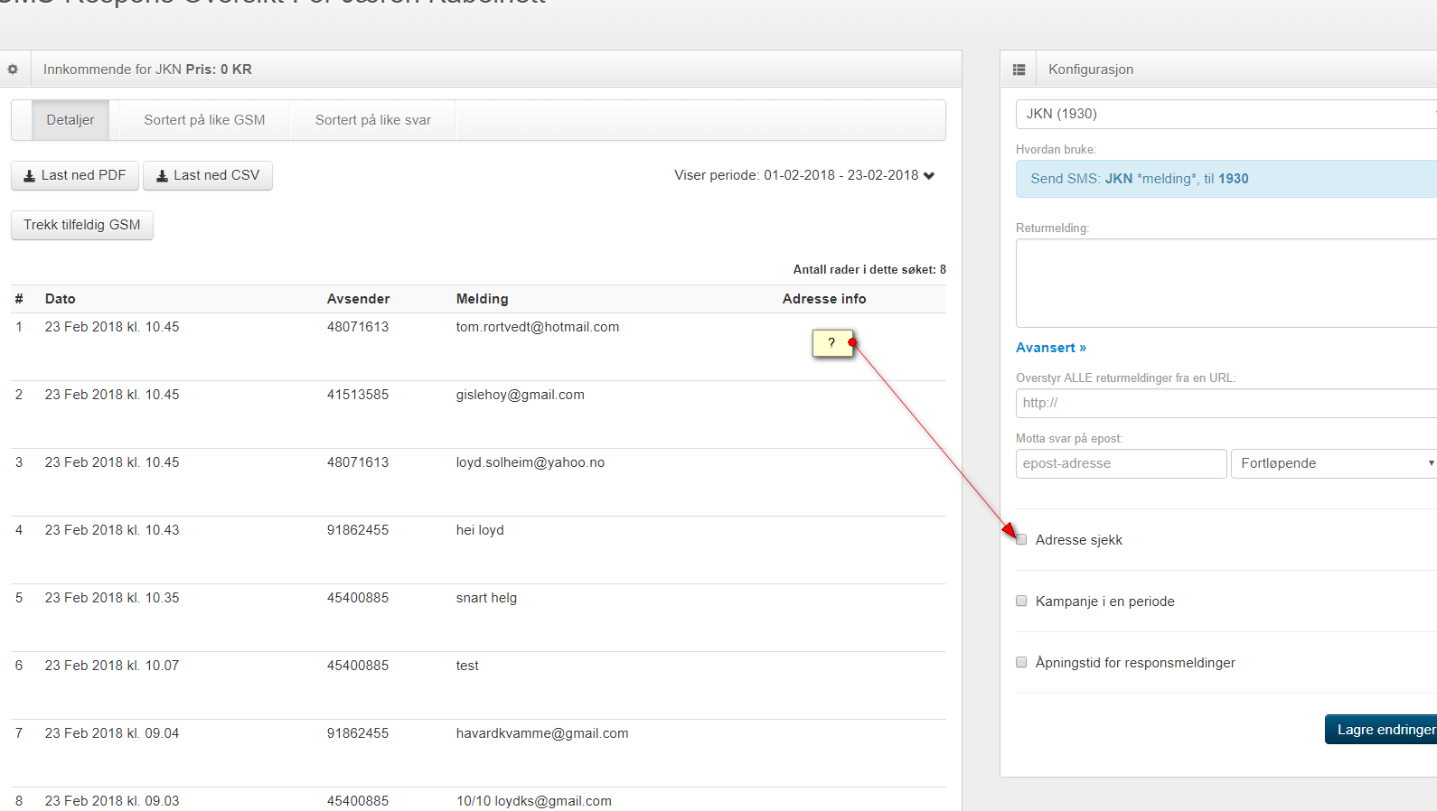This screenshot has height=811, width=1437.
Task: Enable the Adresse sjekk checkbox
Action: [1021, 540]
